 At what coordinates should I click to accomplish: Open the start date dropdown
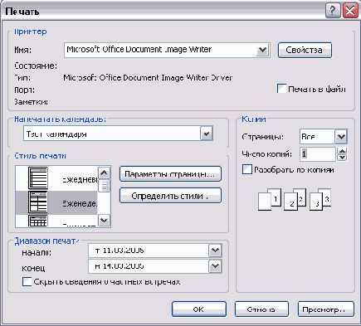tap(215, 251)
